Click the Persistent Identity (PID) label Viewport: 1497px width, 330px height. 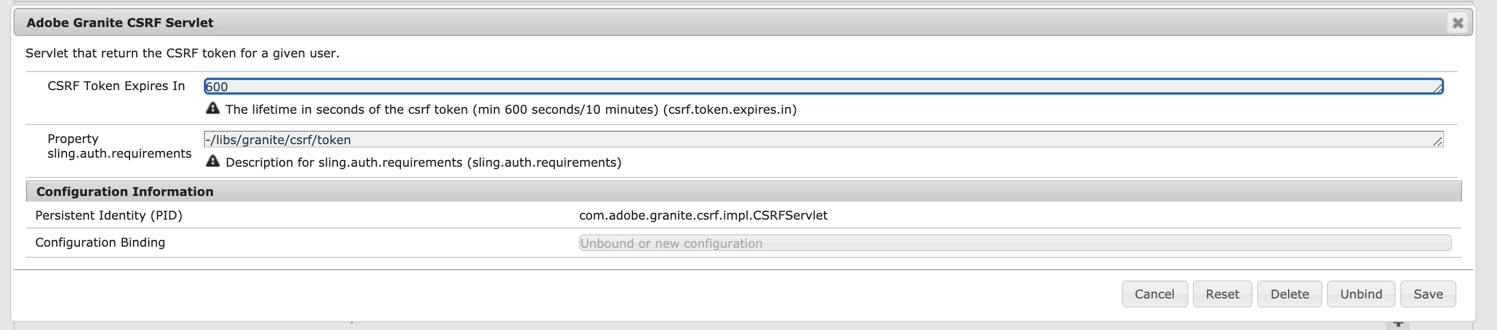(109, 216)
